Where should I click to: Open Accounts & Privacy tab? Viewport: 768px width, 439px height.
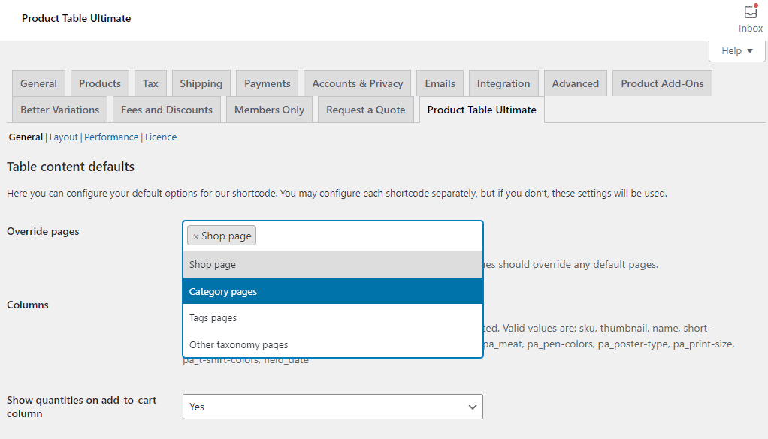358,83
